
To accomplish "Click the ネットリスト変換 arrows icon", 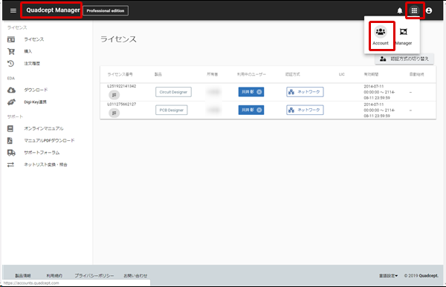I will pos(10,165).
